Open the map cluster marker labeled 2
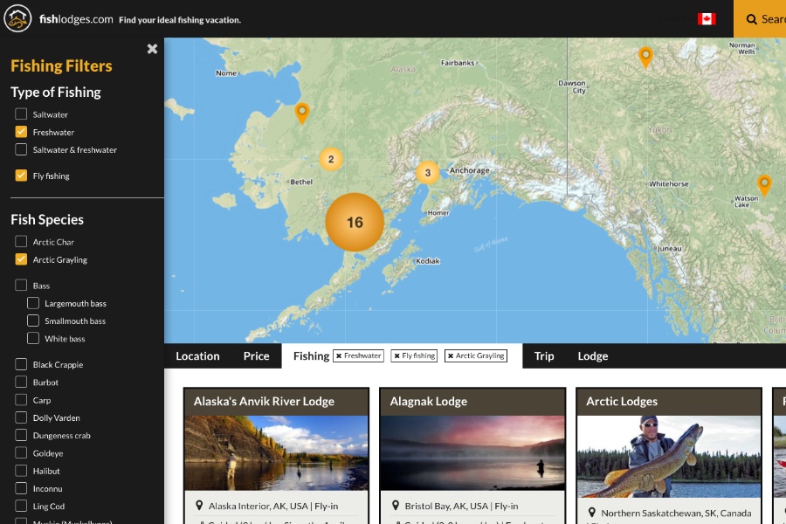 point(331,159)
